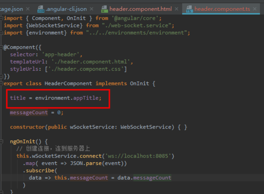Viewport: 264px width, 194px height.
Task: Click 'wSocketService' constructor parameter
Action: coord(92,127)
